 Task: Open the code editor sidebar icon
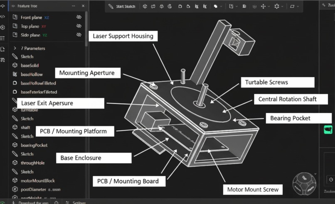click(x=2, y=17)
